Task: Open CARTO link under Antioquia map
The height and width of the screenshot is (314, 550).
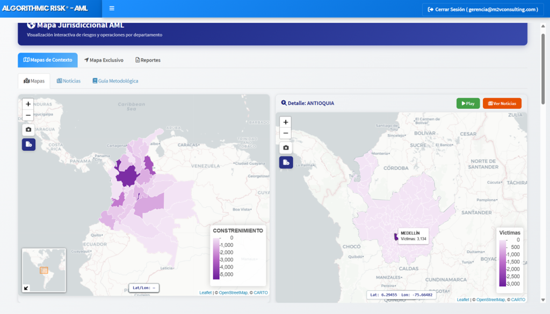Action: point(518,300)
